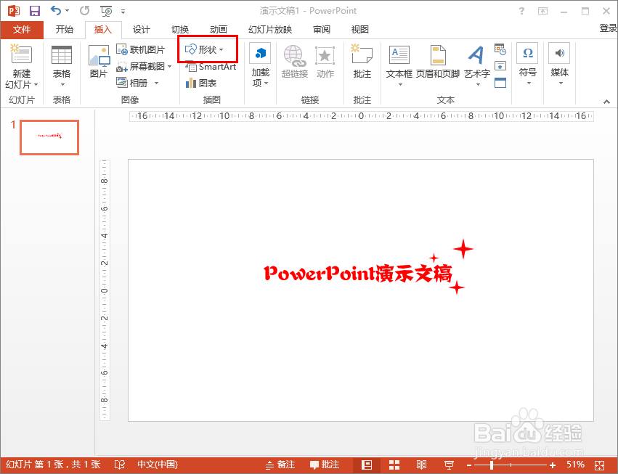Click 联机图片 online pictures
The height and width of the screenshot is (474, 618).
pyautogui.click(x=141, y=49)
